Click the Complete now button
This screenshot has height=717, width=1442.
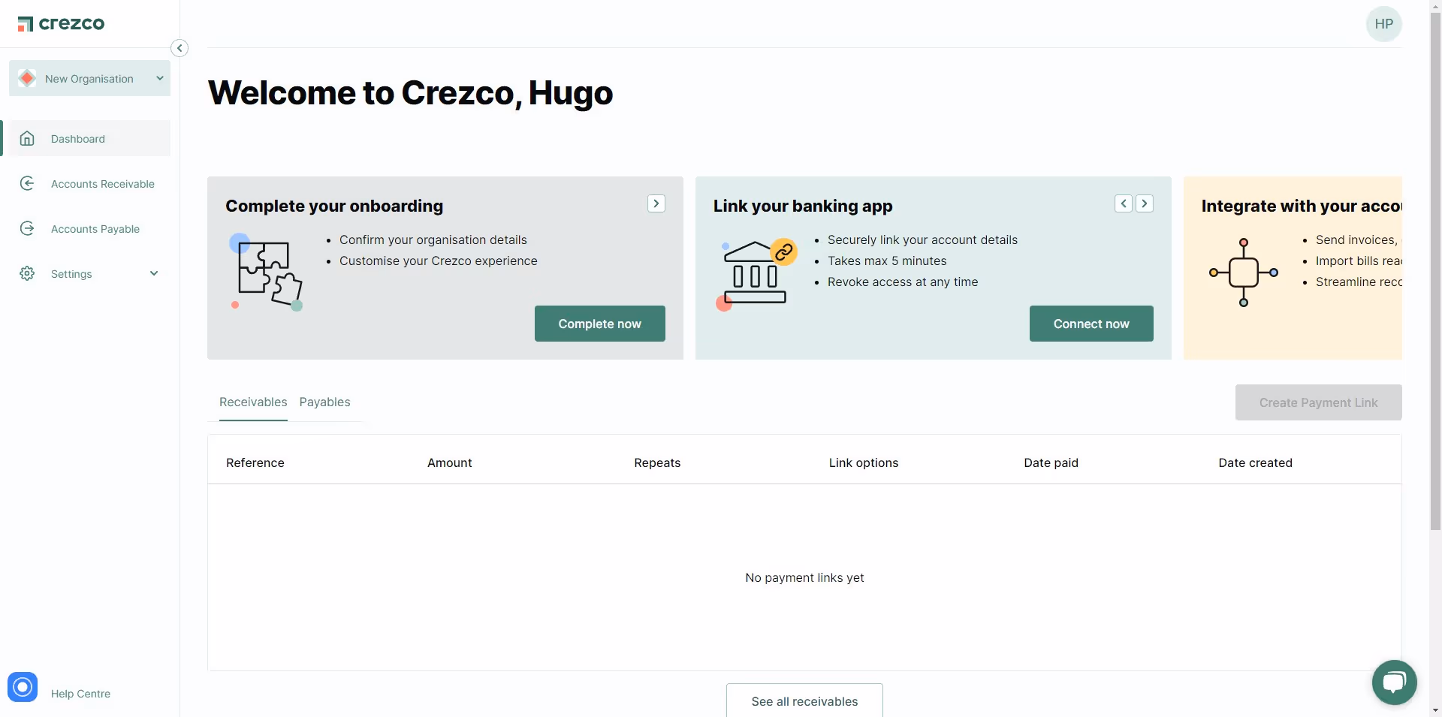click(600, 324)
